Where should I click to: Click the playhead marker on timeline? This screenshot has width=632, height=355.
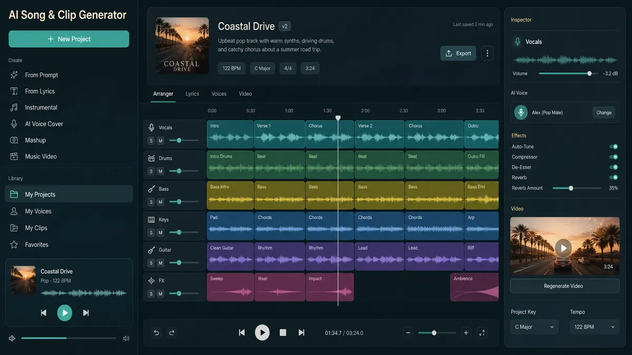pos(338,118)
